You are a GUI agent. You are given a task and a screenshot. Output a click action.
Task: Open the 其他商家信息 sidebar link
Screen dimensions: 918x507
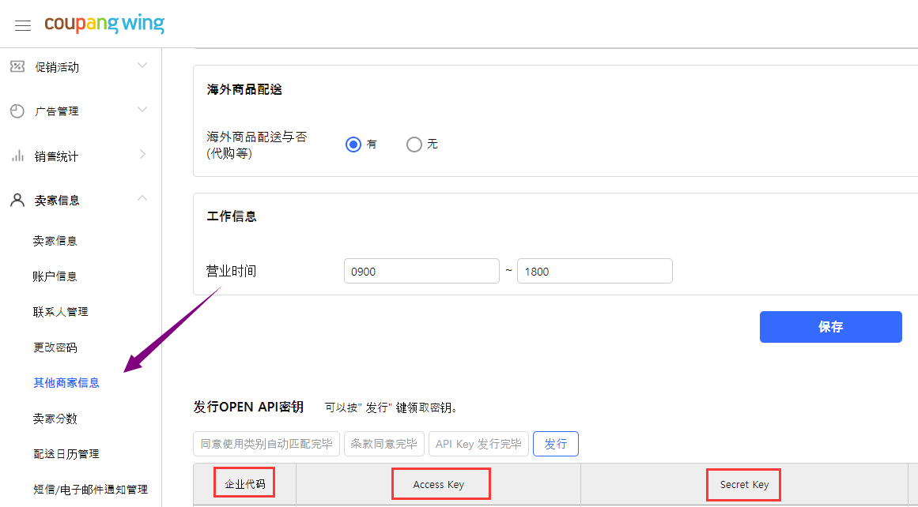tap(66, 383)
